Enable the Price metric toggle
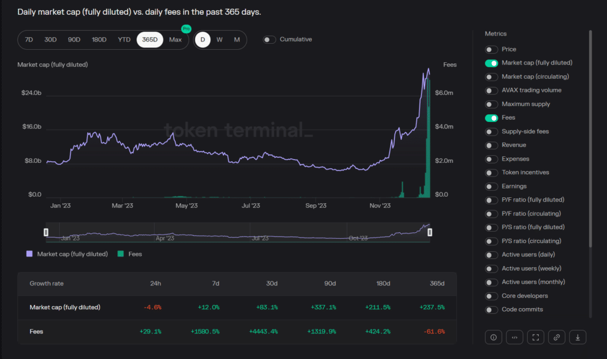The height and width of the screenshot is (359, 607). (491, 49)
